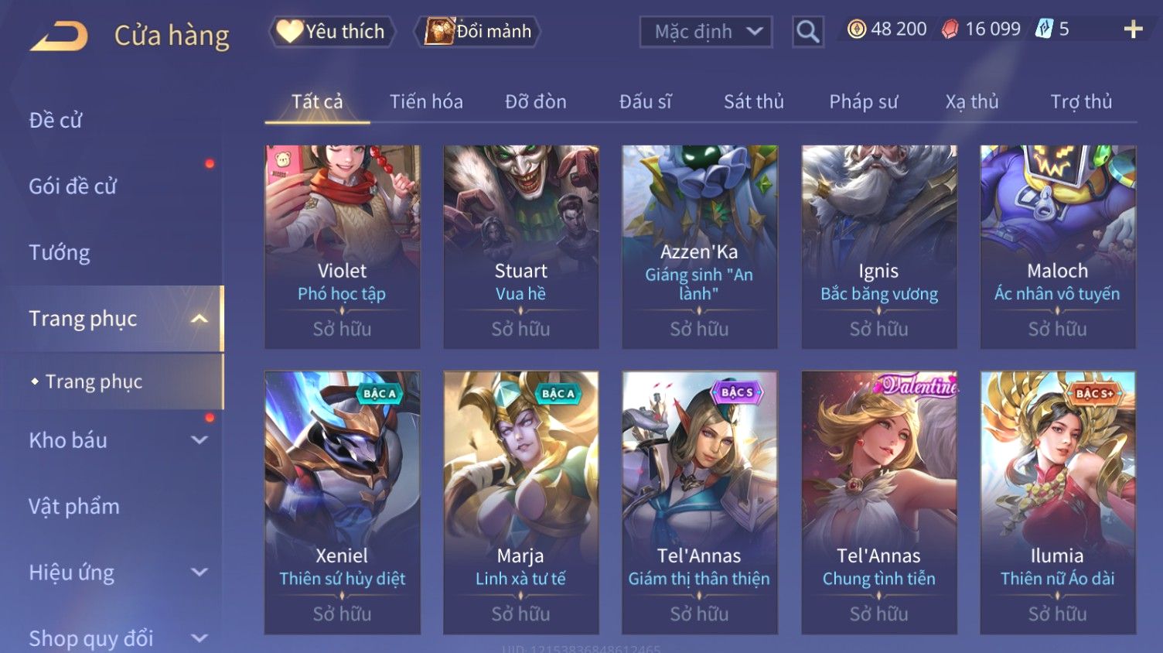Open the search magnifier icon

coord(807,32)
